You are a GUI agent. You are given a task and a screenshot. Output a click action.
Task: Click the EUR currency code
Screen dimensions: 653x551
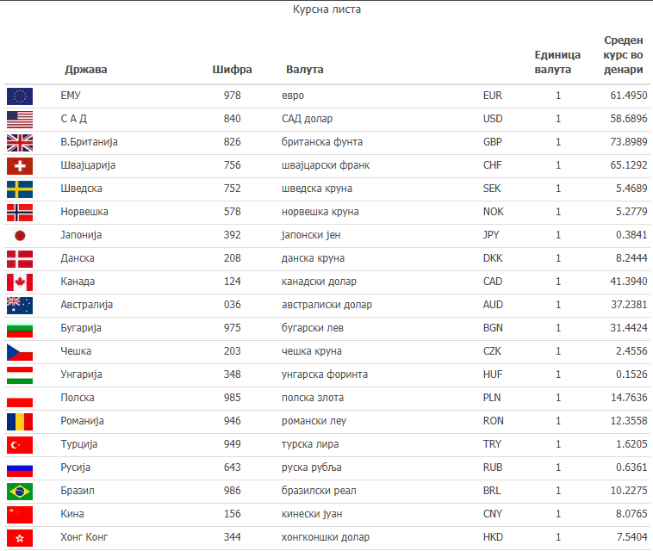pos(493,96)
